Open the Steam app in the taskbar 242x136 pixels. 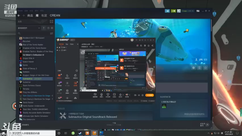click(80, 133)
